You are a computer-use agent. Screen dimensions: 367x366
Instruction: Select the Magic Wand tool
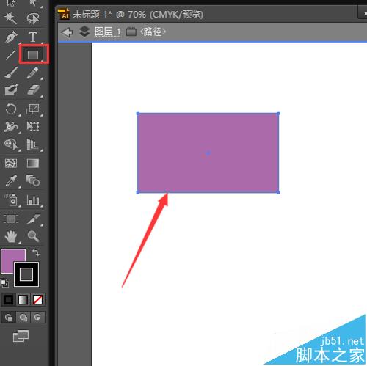[11, 18]
